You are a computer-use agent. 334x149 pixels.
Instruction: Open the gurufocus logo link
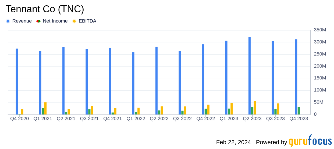pyautogui.click(x=310, y=141)
